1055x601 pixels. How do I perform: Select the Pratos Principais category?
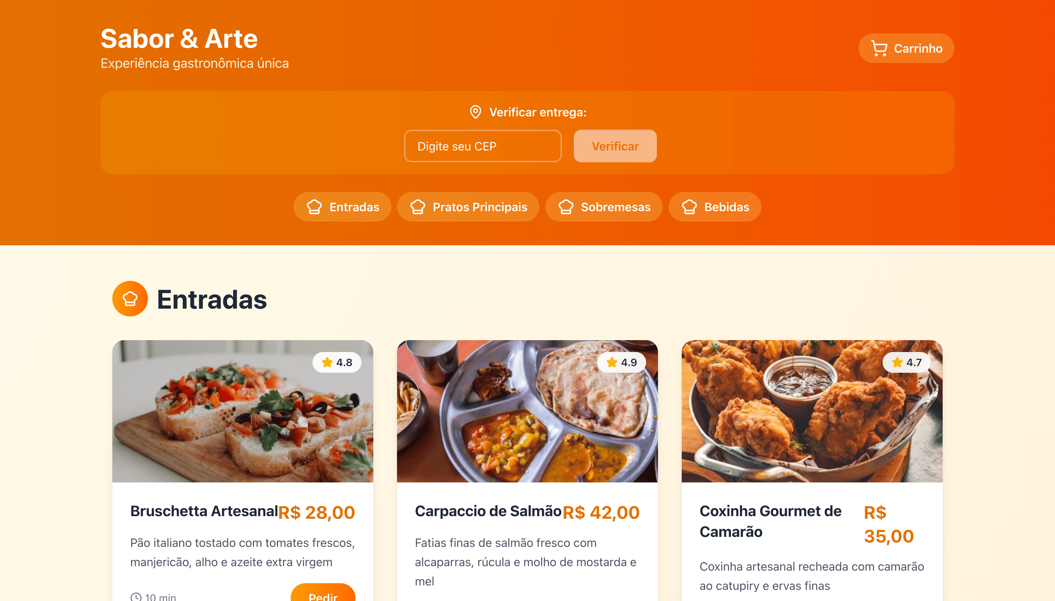pos(468,207)
